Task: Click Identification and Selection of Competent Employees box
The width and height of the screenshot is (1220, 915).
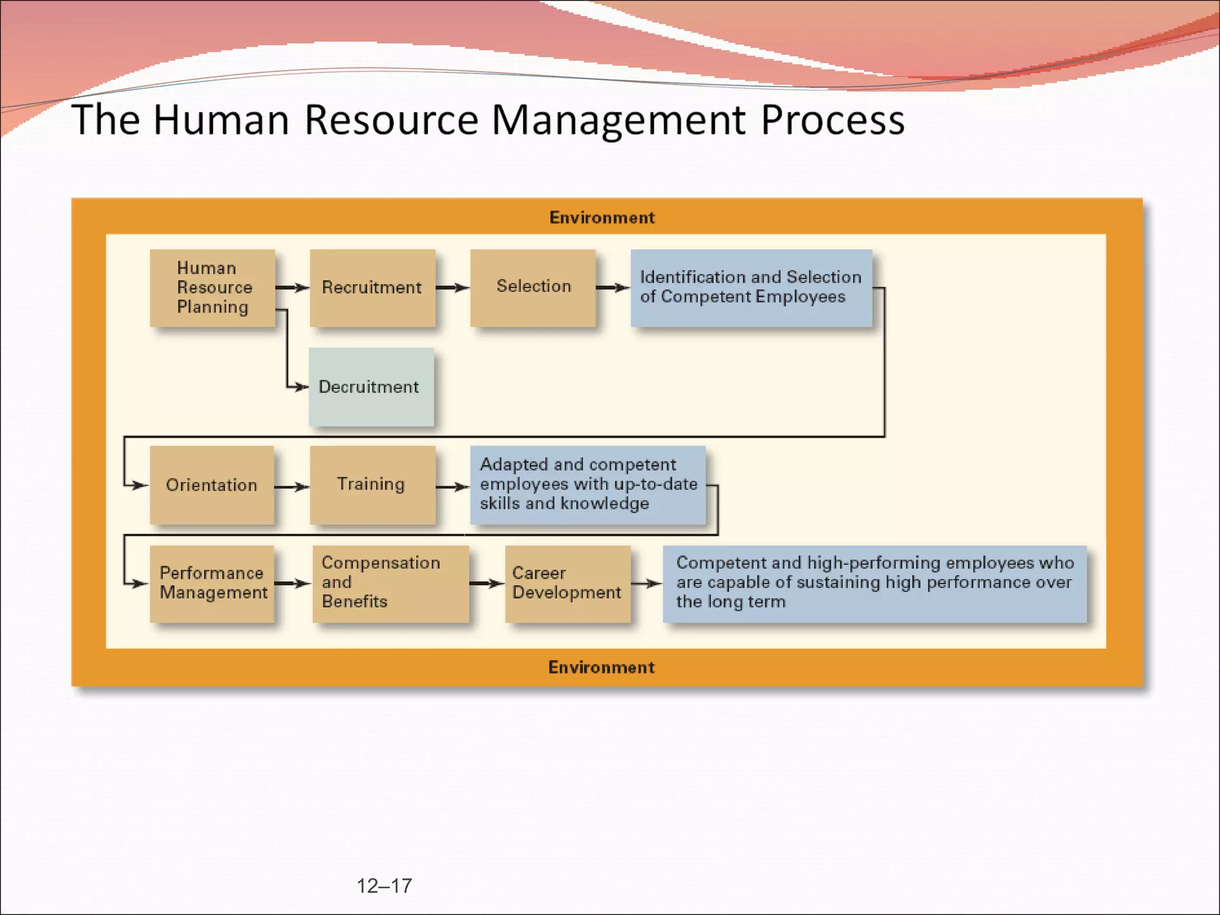Action: point(751,288)
